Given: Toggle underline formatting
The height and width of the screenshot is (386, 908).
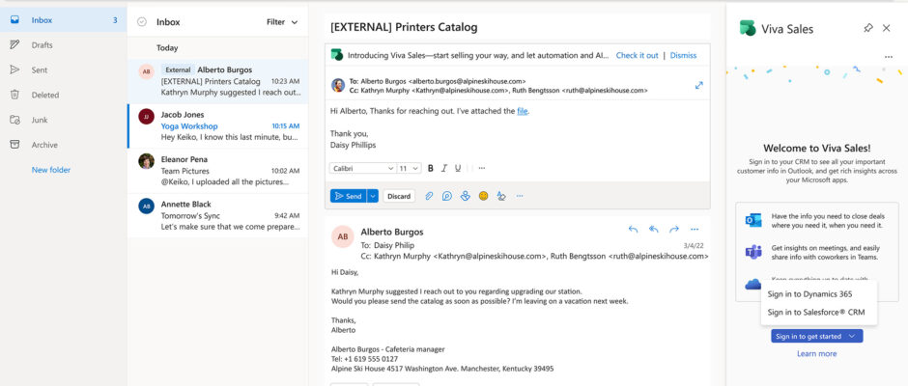Looking at the screenshot, I should (x=458, y=169).
